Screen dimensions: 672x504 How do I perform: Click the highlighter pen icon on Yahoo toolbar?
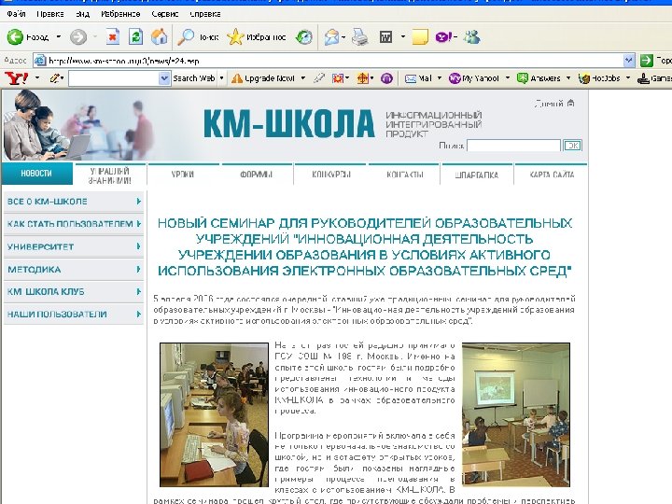pos(319,78)
